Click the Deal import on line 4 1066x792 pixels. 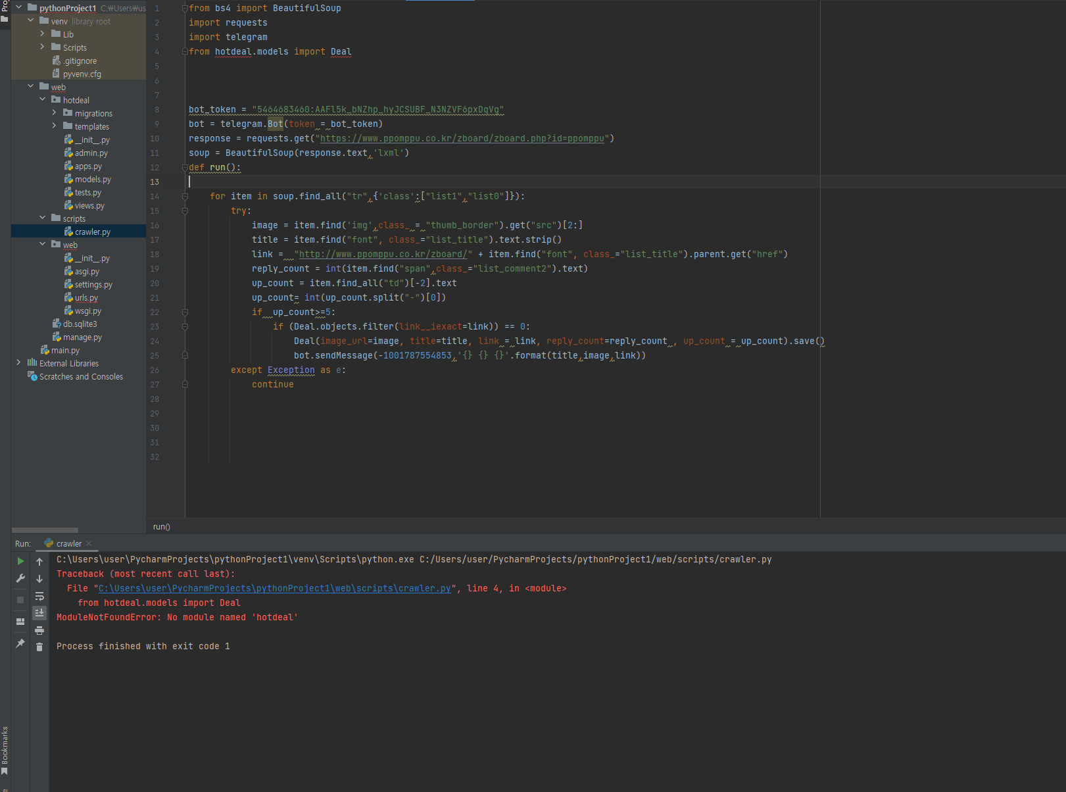coord(341,51)
